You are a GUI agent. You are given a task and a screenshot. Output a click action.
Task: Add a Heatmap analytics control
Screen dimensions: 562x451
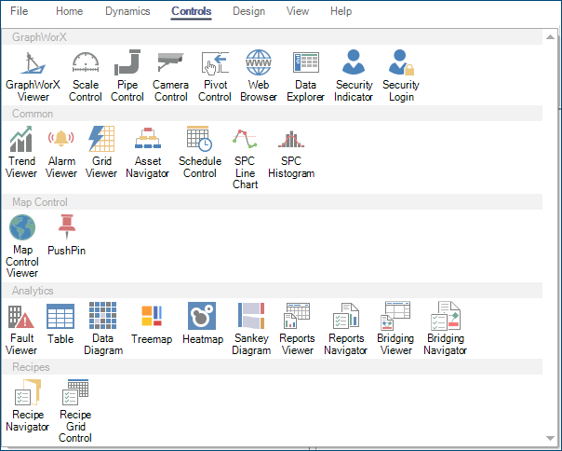point(203,322)
